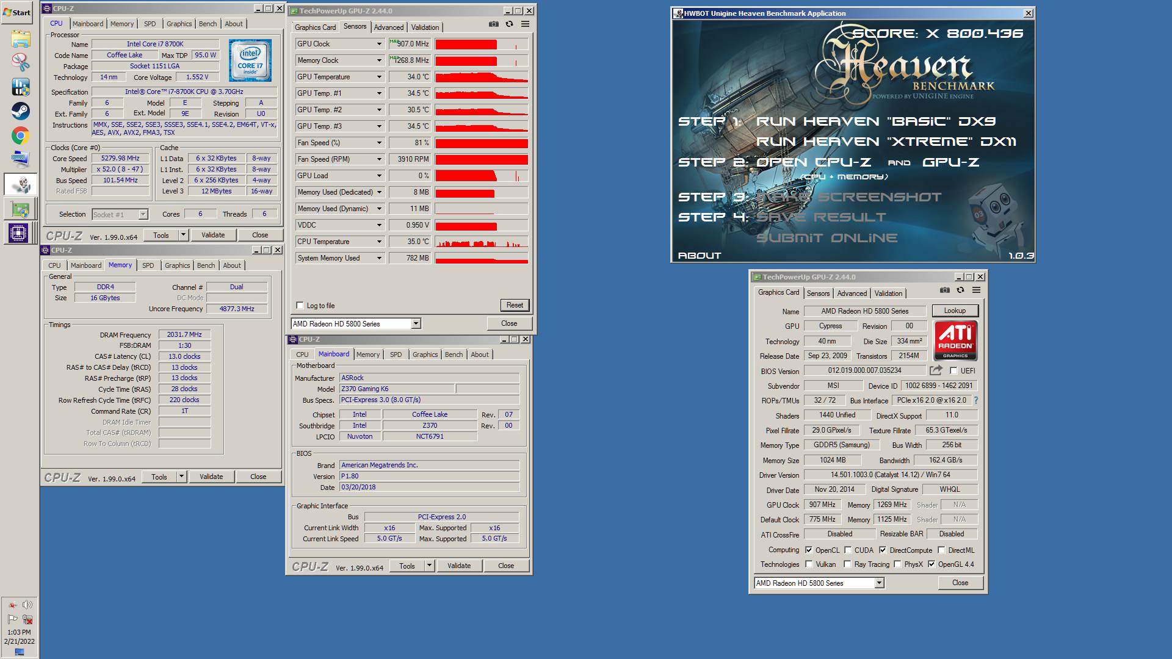The height and width of the screenshot is (659, 1172).
Task: Click the red tray notification icon
Action: tap(12, 605)
